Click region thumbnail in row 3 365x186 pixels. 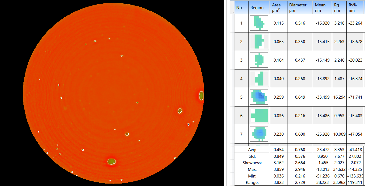[259, 60]
